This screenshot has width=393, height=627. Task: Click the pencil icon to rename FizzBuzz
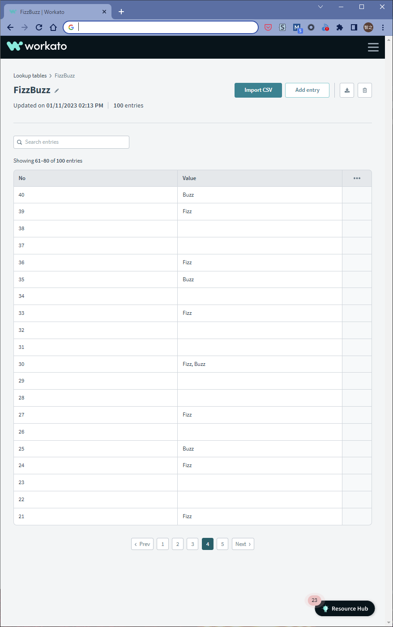57,90
